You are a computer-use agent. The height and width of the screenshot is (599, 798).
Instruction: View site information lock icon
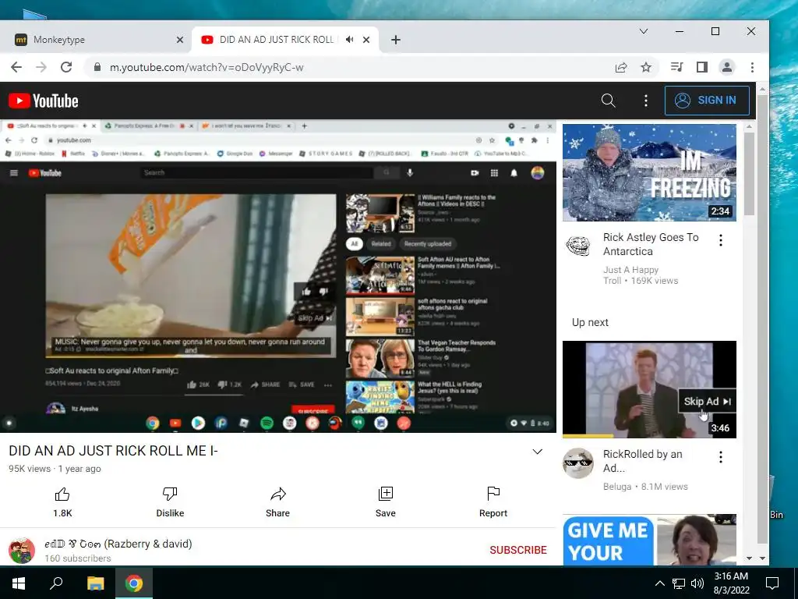coord(97,67)
